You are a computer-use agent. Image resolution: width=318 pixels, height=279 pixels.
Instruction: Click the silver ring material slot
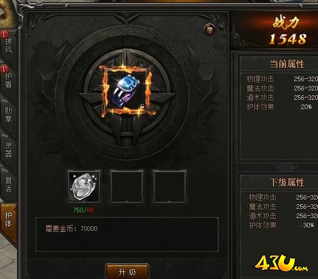tap(84, 187)
